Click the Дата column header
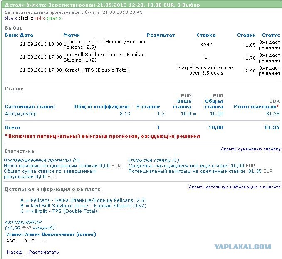 pyautogui.click(x=27, y=35)
